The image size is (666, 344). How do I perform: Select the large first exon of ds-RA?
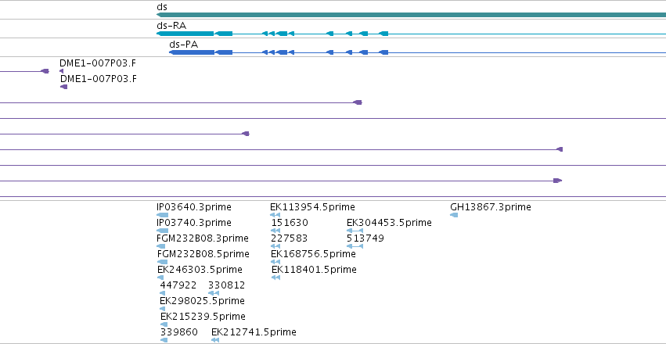(185, 34)
